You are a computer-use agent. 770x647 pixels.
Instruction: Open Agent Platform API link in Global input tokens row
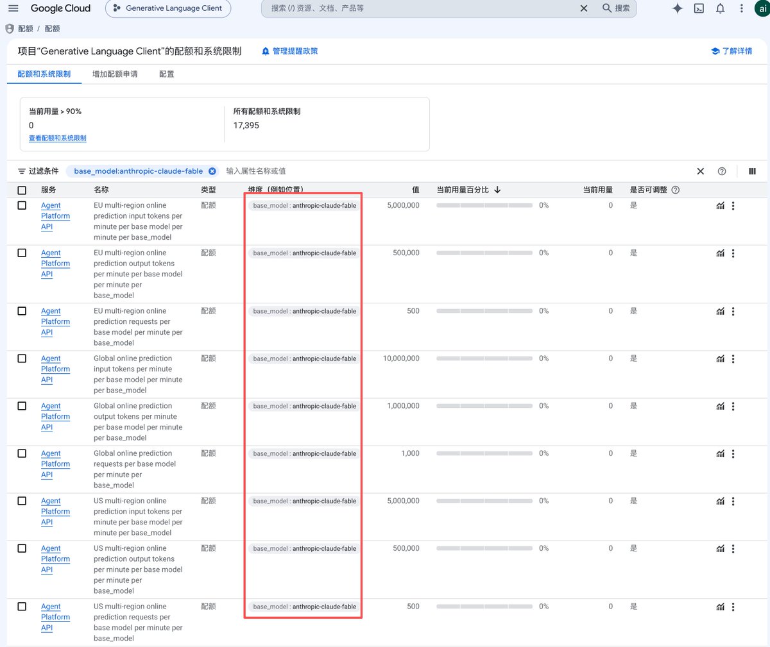click(x=55, y=369)
